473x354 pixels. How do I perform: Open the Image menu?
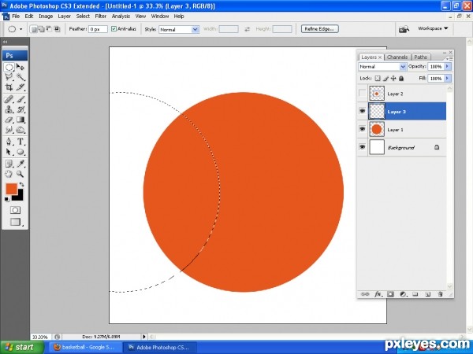[x=46, y=17]
